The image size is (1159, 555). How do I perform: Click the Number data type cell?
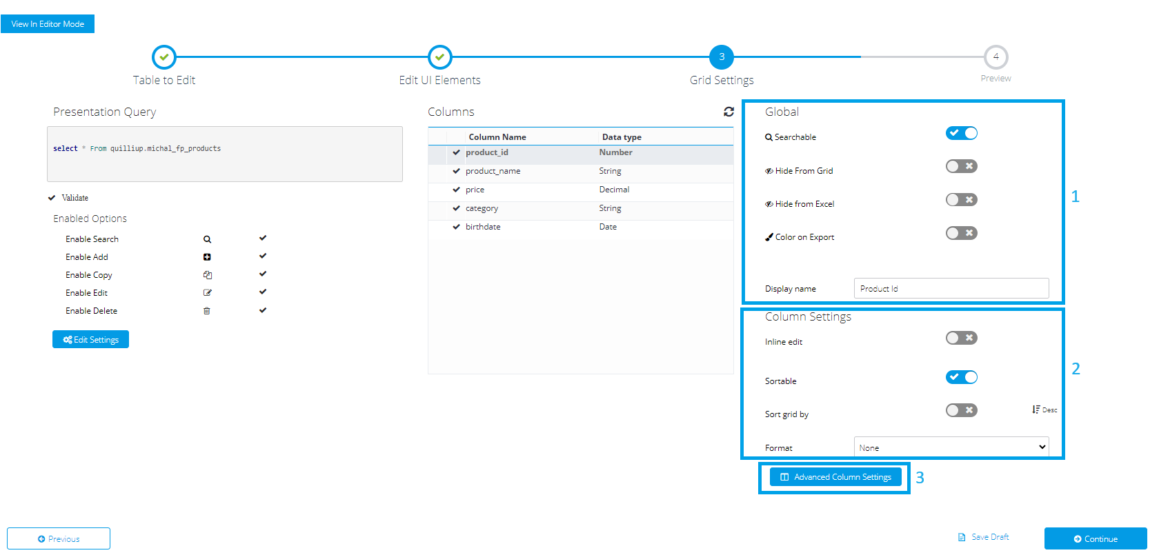click(615, 152)
